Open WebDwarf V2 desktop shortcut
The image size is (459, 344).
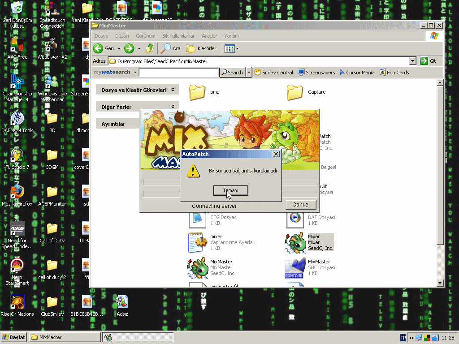tap(52, 48)
